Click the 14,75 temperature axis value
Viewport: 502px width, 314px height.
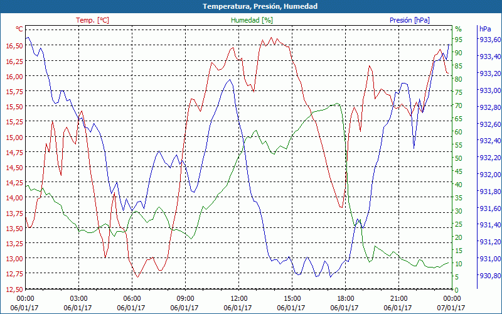tap(14, 152)
